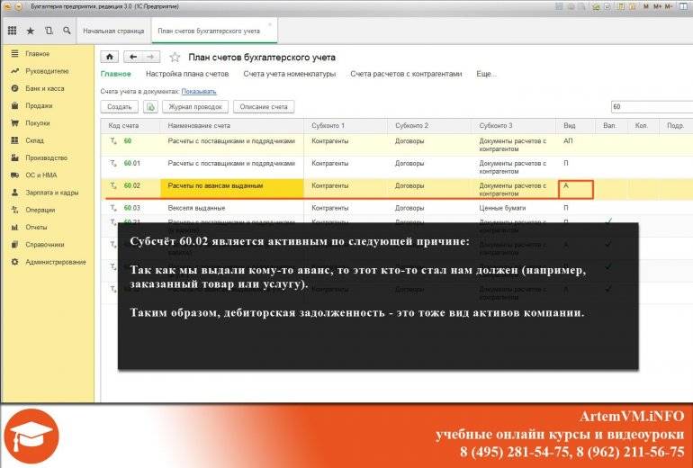Click Ценные бумаги in row 60.03
Image resolution: width=693 pixels, height=468 pixels.
pos(502,208)
